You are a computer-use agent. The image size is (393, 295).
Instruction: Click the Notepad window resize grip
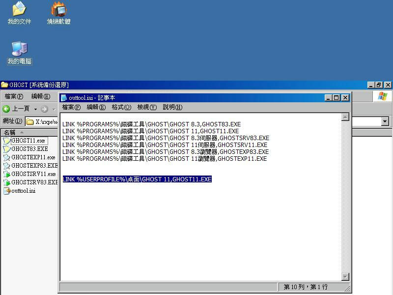click(x=347, y=289)
